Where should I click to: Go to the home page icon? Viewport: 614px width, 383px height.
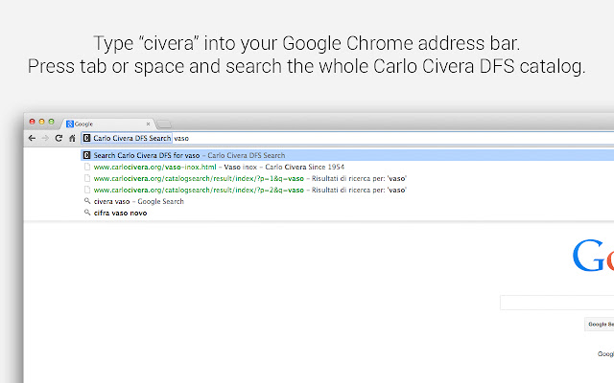tap(71, 138)
